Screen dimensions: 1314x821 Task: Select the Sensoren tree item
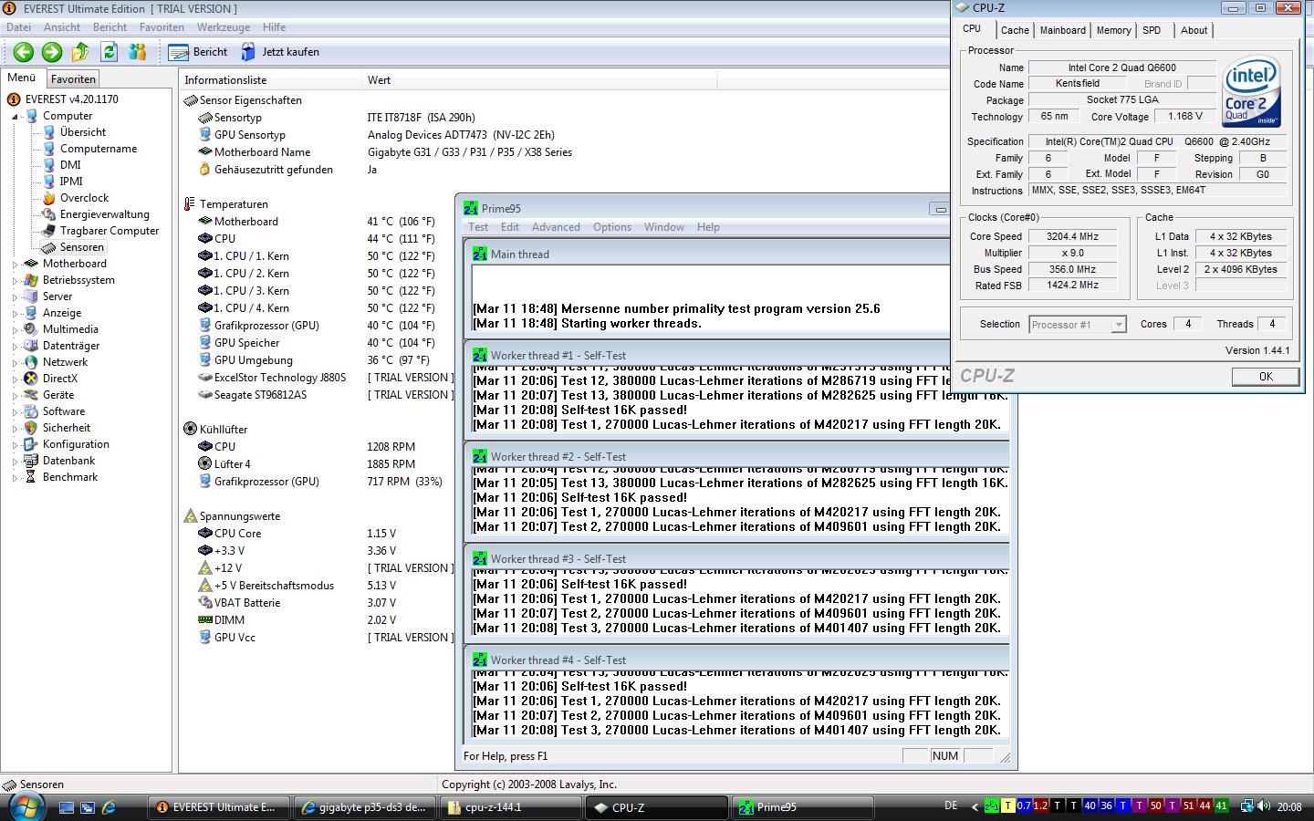point(81,247)
